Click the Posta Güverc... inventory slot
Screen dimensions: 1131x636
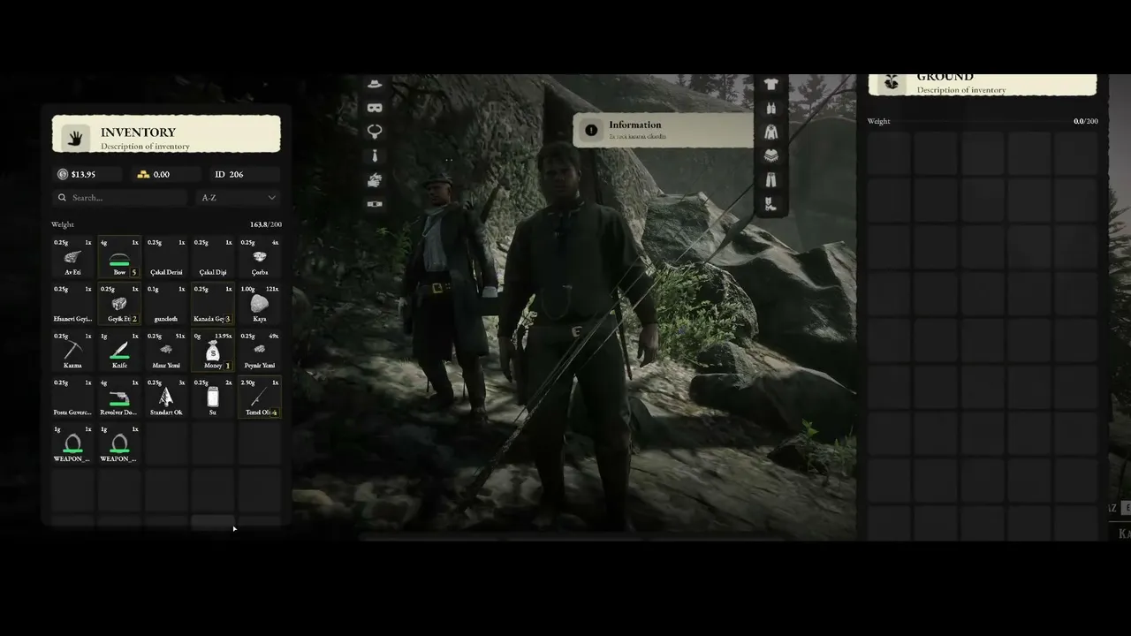(x=72, y=397)
